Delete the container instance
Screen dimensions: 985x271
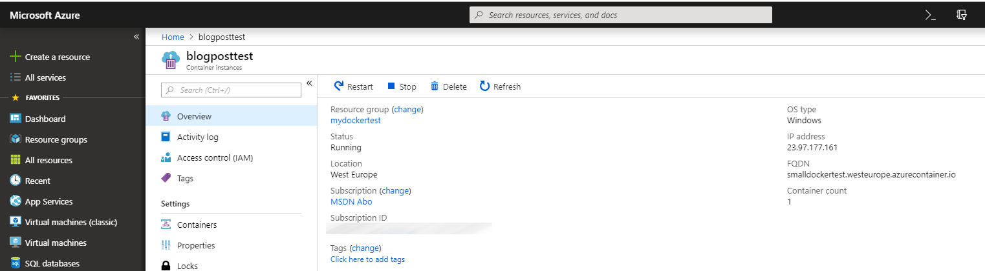coord(448,86)
